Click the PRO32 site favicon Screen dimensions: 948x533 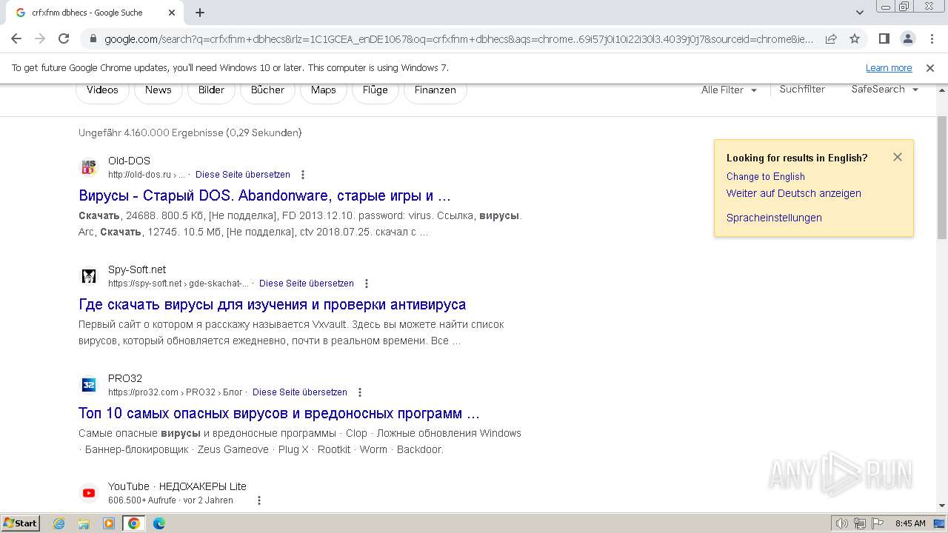[89, 385]
